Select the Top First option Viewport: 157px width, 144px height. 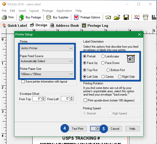pyautogui.click(x=85, y=70)
